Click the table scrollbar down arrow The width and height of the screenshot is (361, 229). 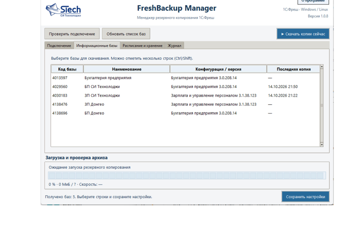[322, 144]
